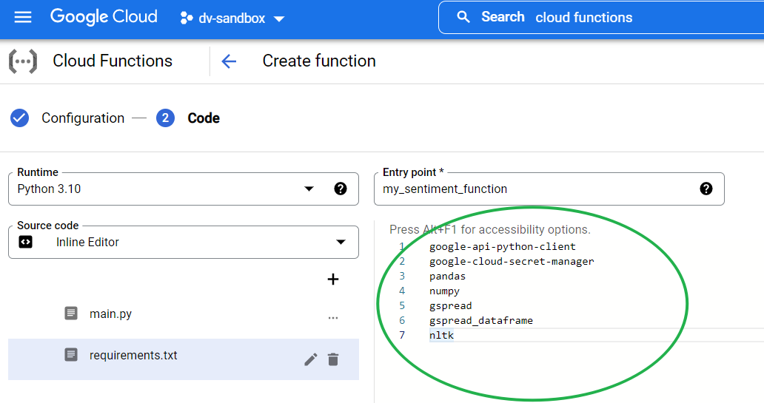Image resolution: width=764 pixels, height=403 pixels.
Task: Rename requirements.txt using the pencil icon
Action: 311,359
